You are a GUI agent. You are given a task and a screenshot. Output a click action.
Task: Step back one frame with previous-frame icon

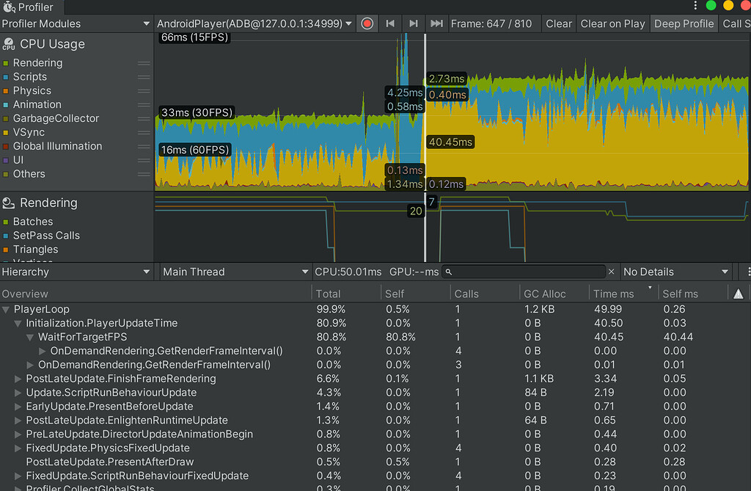tap(389, 23)
